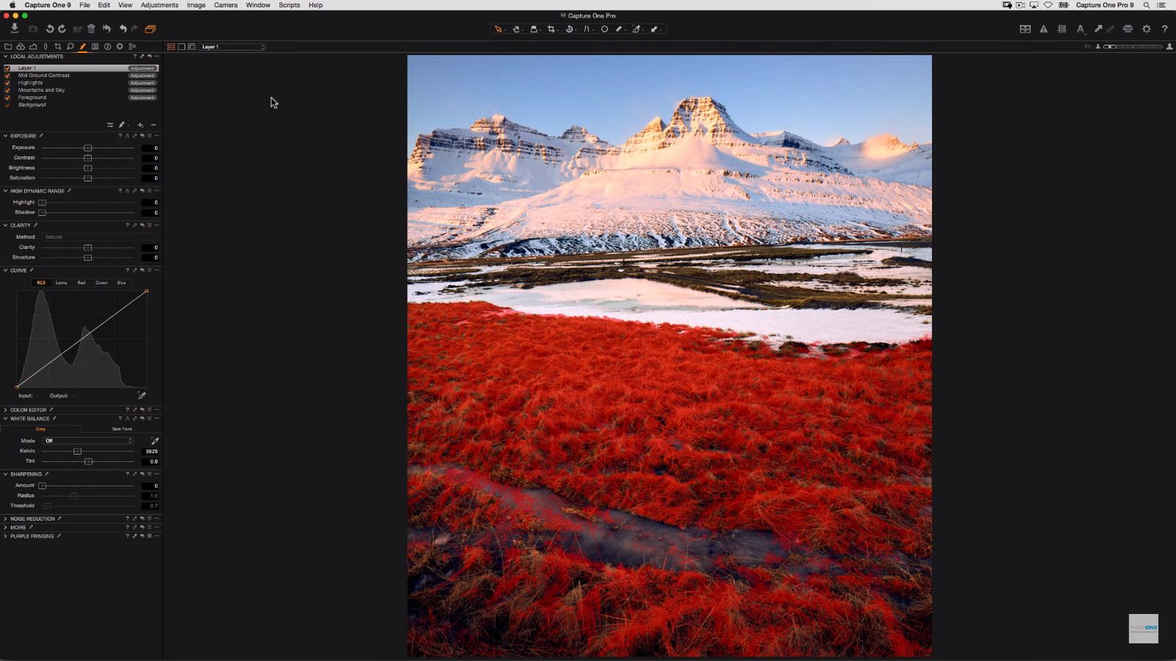This screenshot has width=1176, height=661.
Task: Select the Background layer row
Action: pyautogui.click(x=81, y=105)
